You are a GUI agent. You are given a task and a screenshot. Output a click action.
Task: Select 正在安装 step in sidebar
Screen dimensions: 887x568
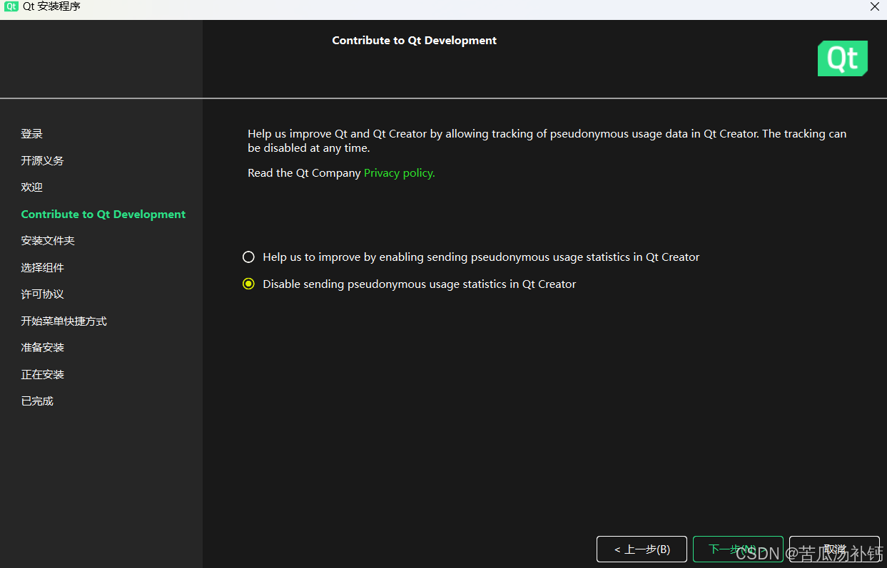click(42, 375)
